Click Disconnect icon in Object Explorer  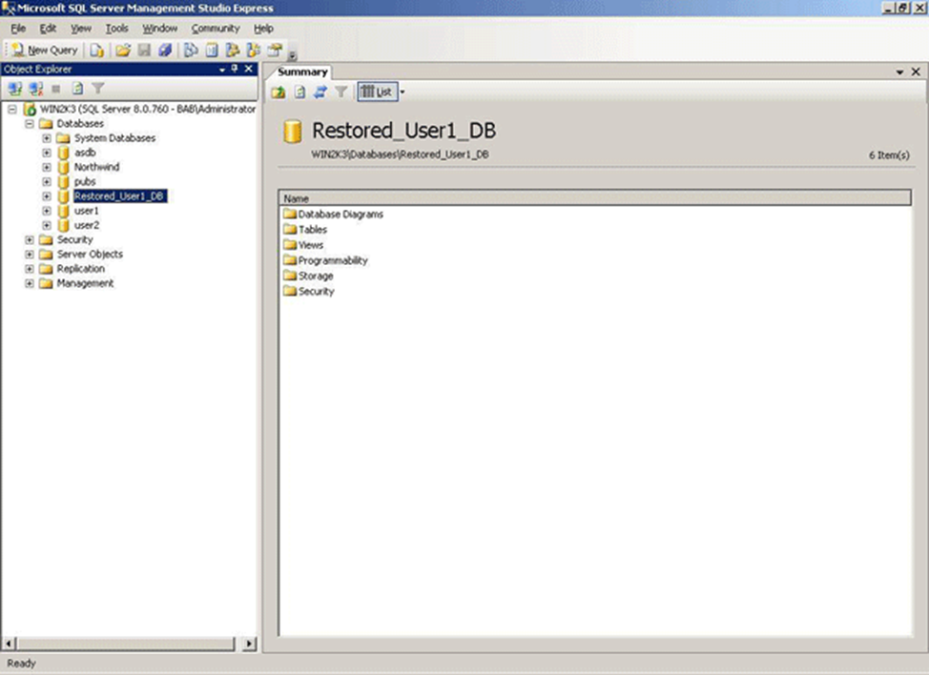35,89
